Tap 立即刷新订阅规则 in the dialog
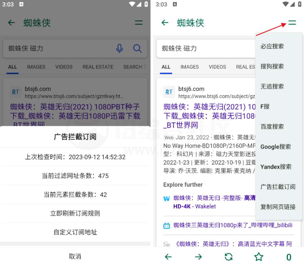The image size is (304, 266). pyautogui.click(x=75, y=213)
